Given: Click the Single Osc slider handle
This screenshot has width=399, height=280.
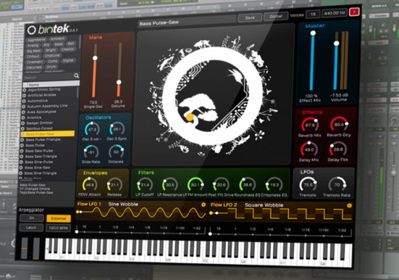Looking at the screenshot, I should coord(95,58).
